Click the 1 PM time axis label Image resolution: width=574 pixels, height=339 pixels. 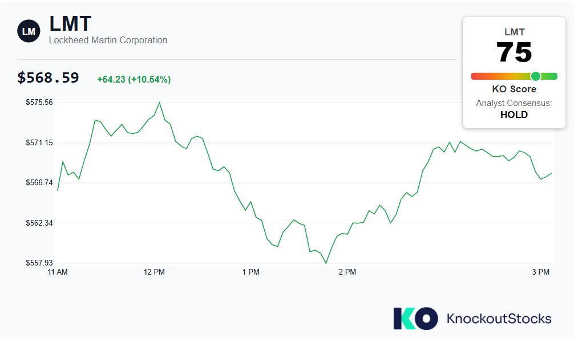pyautogui.click(x=250, y=272)
